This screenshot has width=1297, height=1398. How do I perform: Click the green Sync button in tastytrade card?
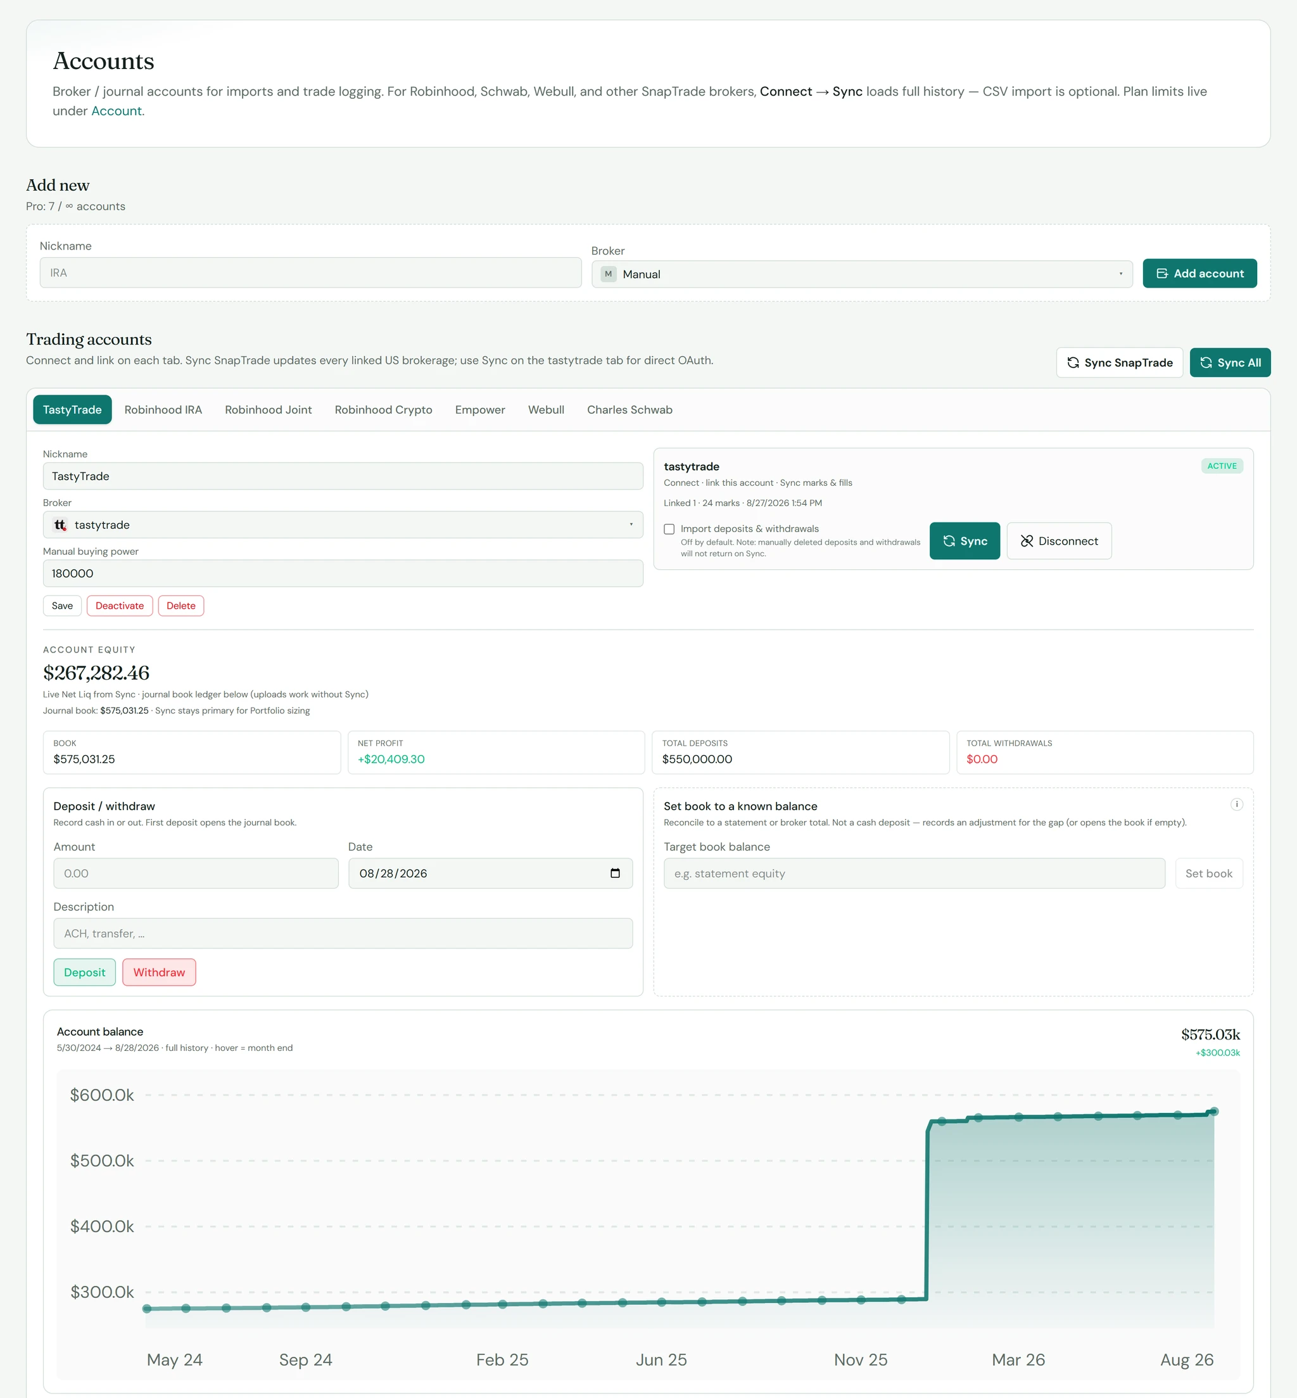click(x=965, y=541)
